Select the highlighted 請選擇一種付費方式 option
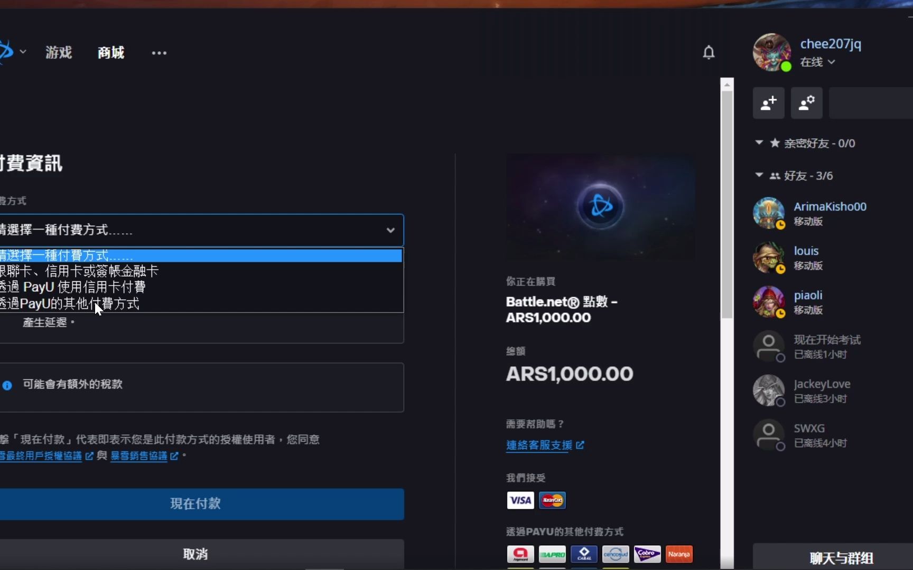 (201, 255)
